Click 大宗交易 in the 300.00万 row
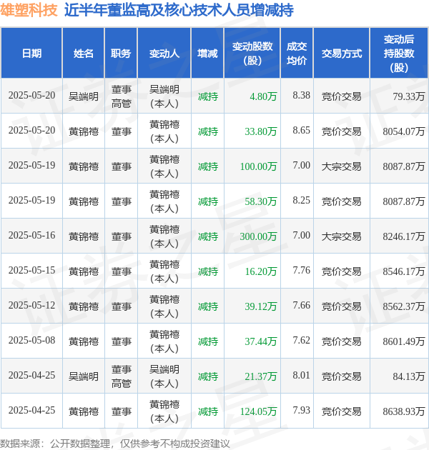 pyautogui.click(x=342, y=236)
